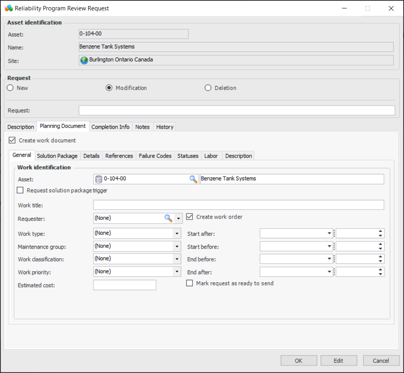Screen dimensions: 404x373
Task: Uncheck Create work document checkbox
Action: (12, 140)
